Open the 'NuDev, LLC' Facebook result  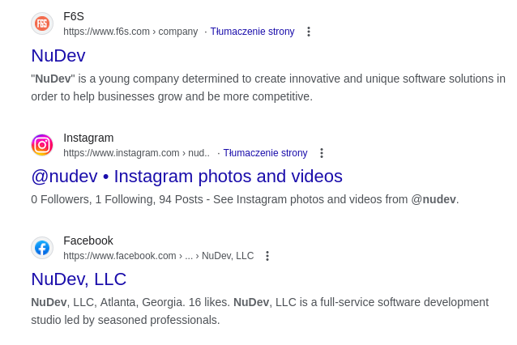(79, 279)
